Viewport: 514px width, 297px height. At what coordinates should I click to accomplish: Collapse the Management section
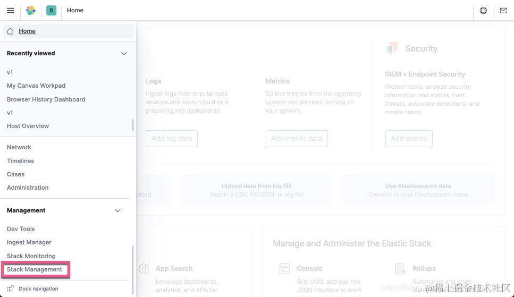coord(117,210)
